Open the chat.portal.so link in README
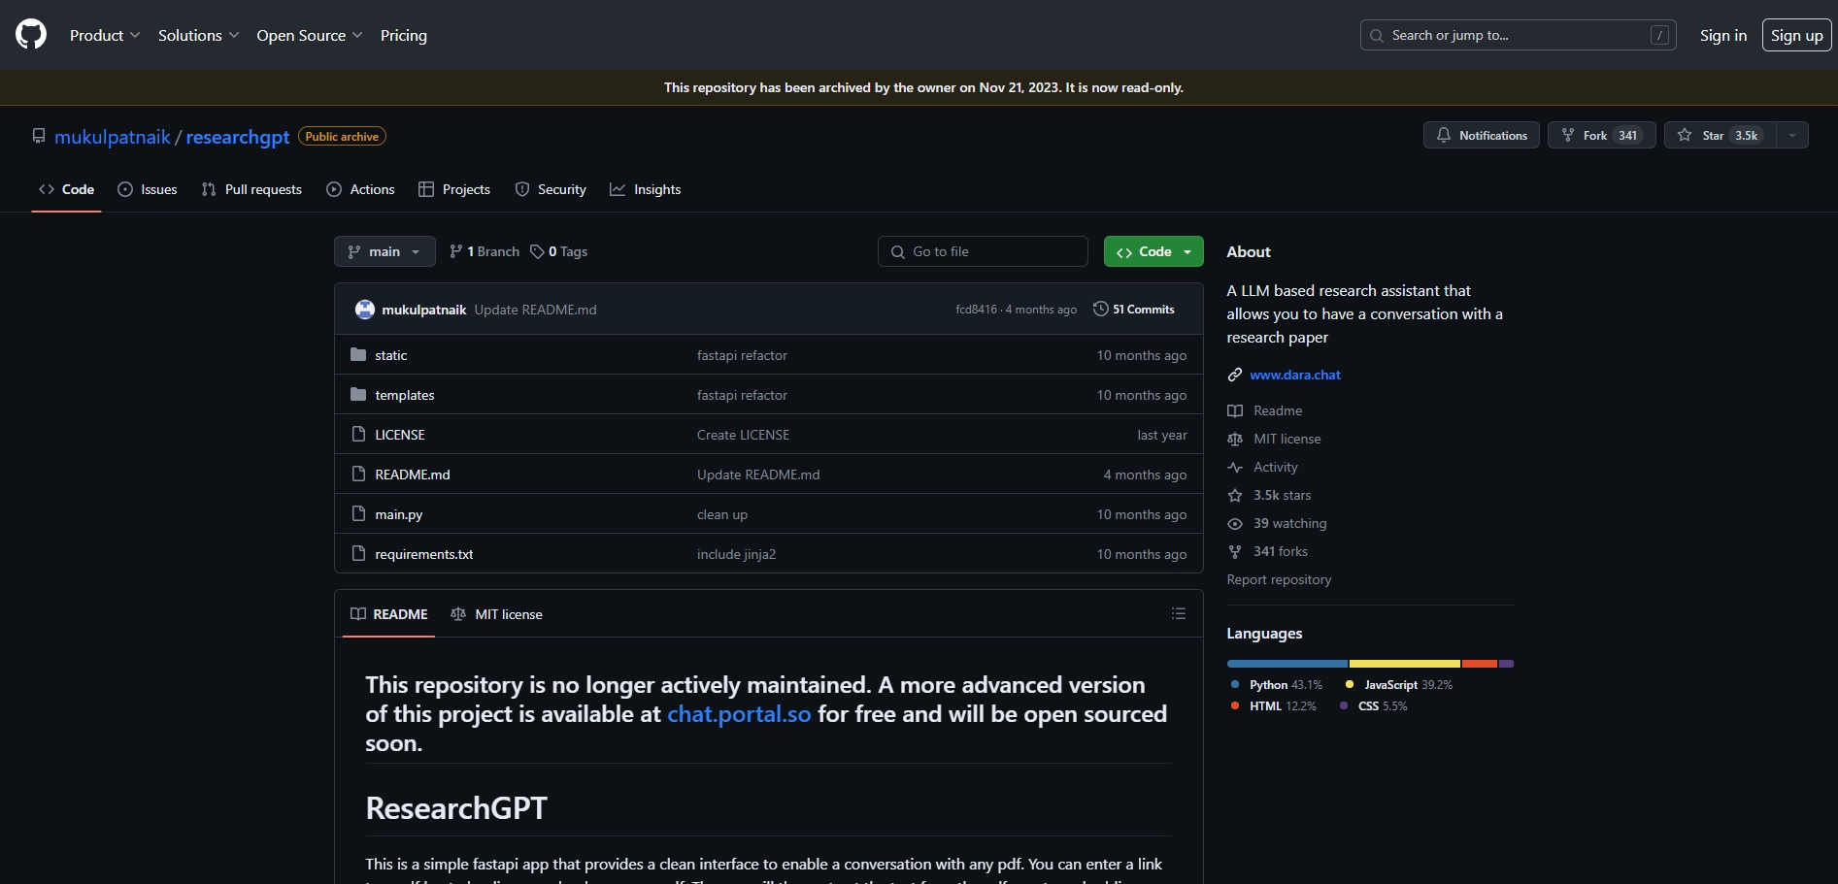Image resolution: width=1838 pixels, height=884 pixels. pyautogui.click(x=739, y=714)
